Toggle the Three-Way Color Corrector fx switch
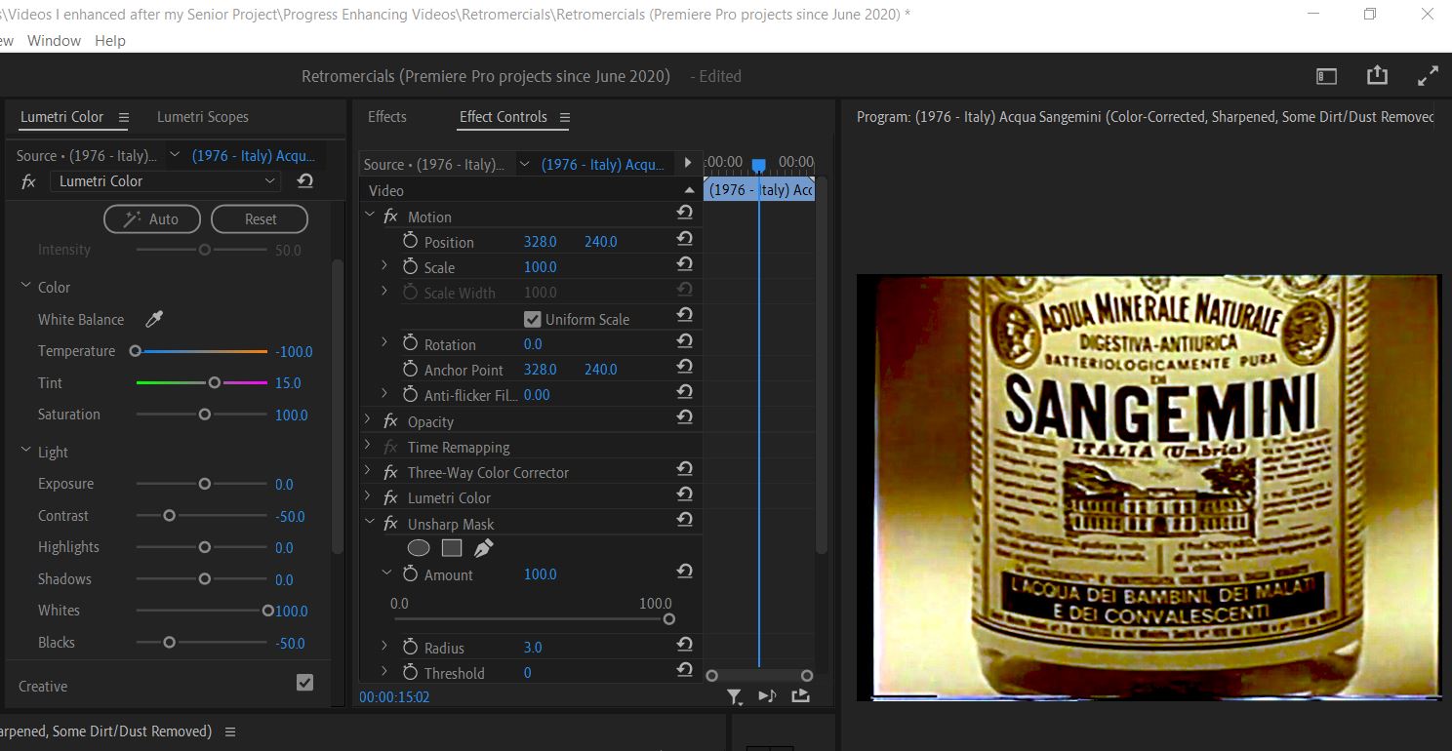 [x=390, y=472]
